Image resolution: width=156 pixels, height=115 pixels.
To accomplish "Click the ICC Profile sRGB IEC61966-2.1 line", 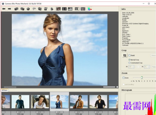I will click(x=133, y=43).
